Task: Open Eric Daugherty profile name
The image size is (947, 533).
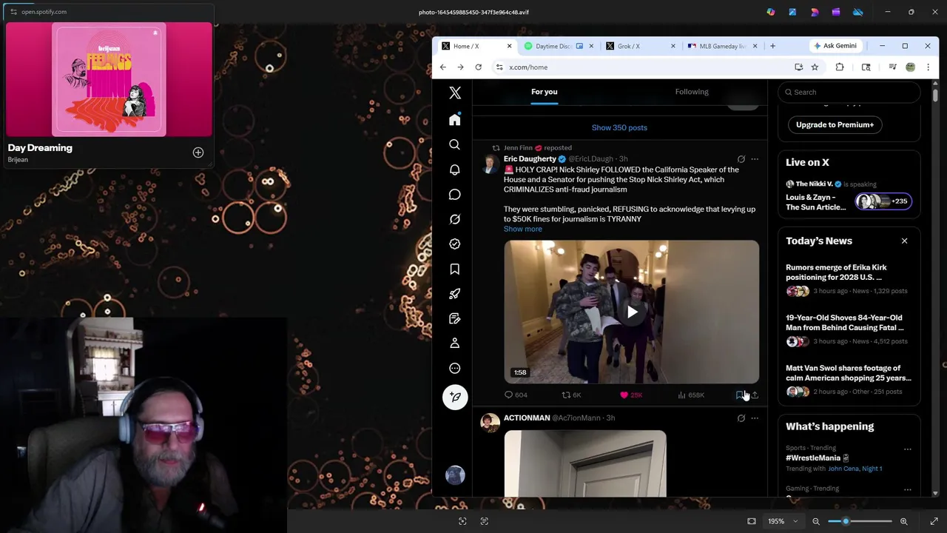Action: coord(530,159)
